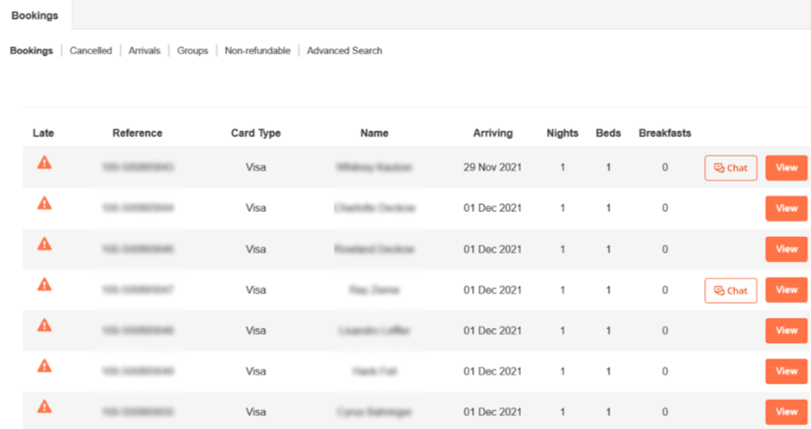Image resolution: width=811 pixels, height=429 pixels.
Task: Click the Card Type column header
Action: tap(255, 134)
